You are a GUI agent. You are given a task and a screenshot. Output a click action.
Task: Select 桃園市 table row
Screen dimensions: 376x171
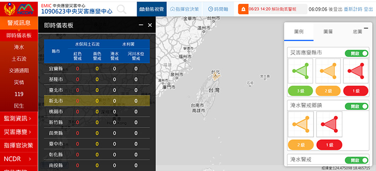[97, 111]
